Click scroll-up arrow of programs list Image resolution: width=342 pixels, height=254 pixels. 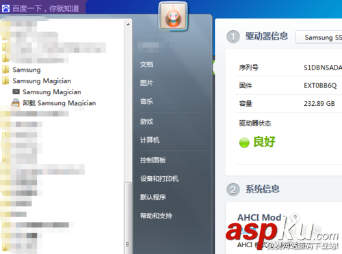pos(128,24)
